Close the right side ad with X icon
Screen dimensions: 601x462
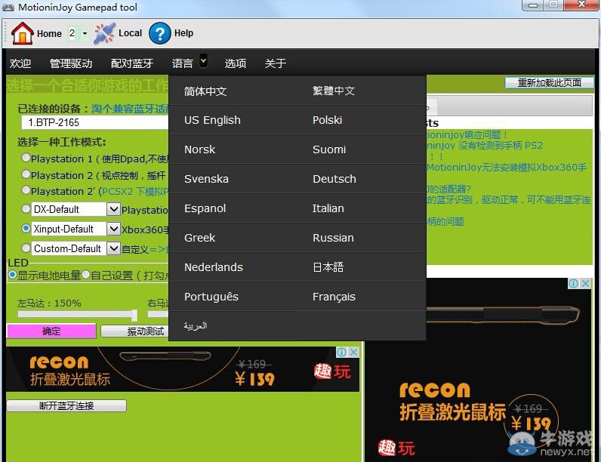(585, 284)
